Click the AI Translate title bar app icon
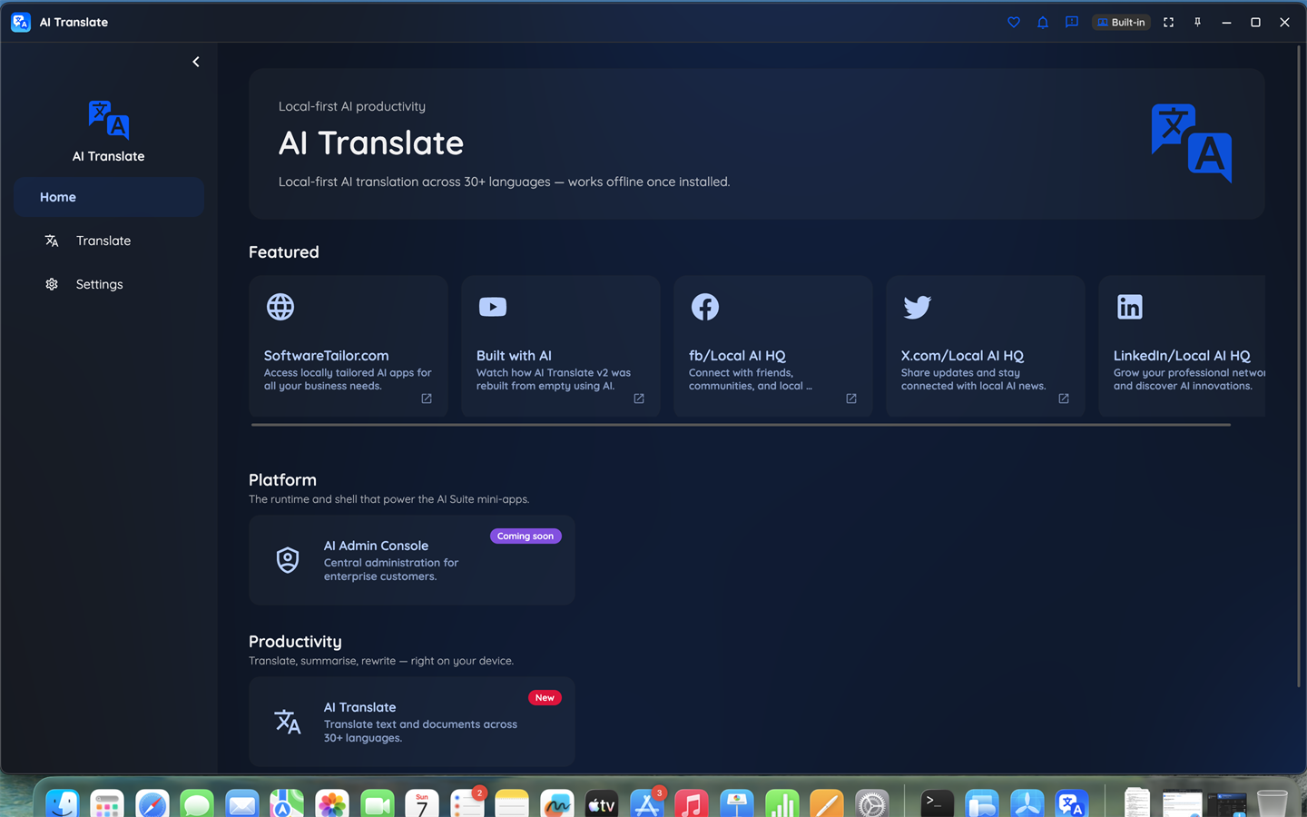The height and width of the screenshot is (817, 1307). (21, 22)
